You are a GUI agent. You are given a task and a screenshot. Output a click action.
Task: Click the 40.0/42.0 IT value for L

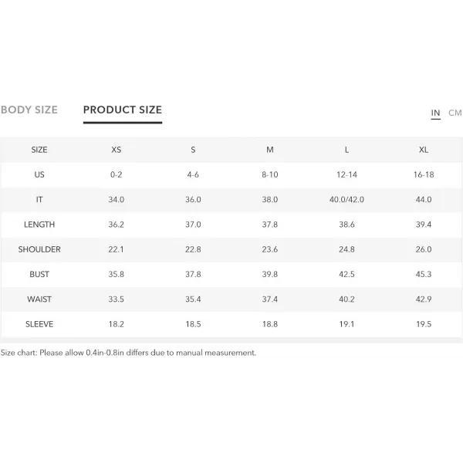[346, 200]
